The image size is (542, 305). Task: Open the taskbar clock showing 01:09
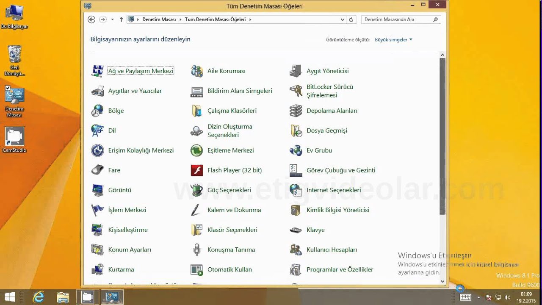[526, 297]
